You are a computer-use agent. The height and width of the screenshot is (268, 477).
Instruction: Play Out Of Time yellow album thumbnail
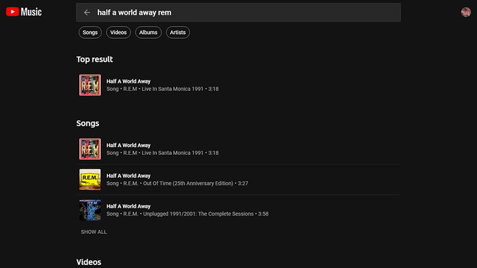click(x=90, y=180)
